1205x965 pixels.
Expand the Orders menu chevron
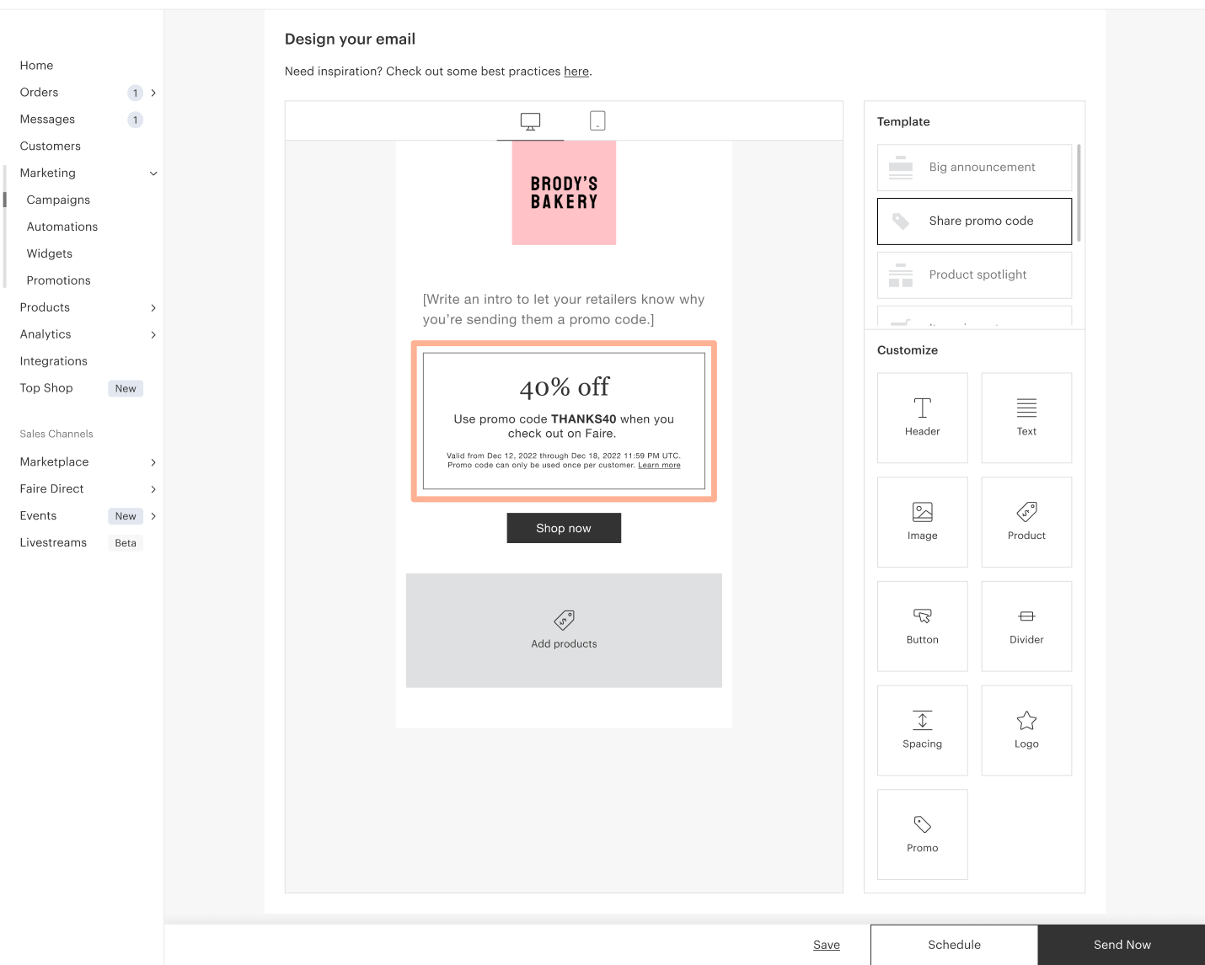coord(153,93)
